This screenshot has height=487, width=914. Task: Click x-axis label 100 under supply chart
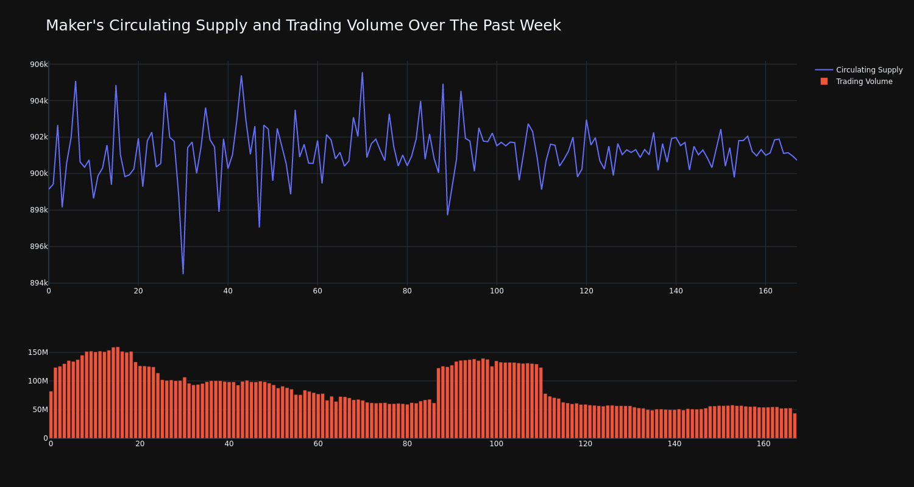coord(497,291)
